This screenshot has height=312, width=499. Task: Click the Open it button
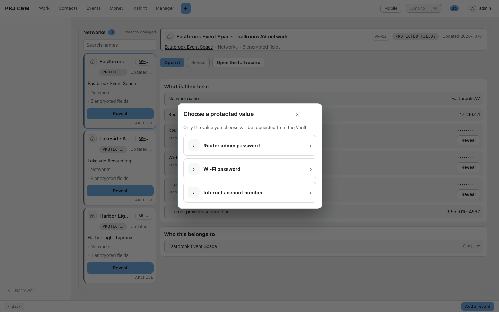pyautogui.click(x=172, y=62)
